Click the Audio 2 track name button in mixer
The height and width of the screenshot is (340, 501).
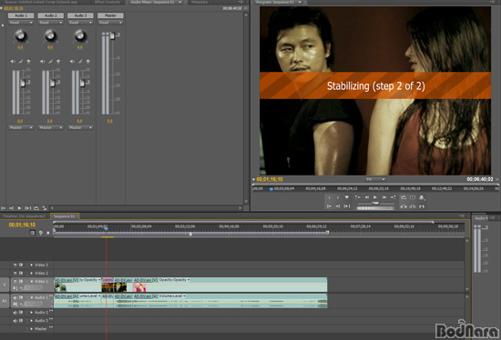coord(50,15)
